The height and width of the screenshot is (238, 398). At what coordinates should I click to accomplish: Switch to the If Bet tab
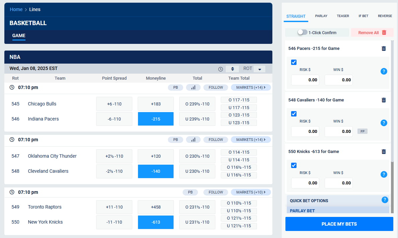tap(363, 16)
